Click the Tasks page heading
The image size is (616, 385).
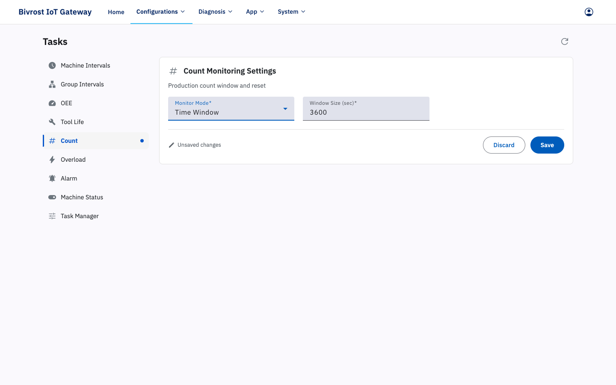pos(55,41)
